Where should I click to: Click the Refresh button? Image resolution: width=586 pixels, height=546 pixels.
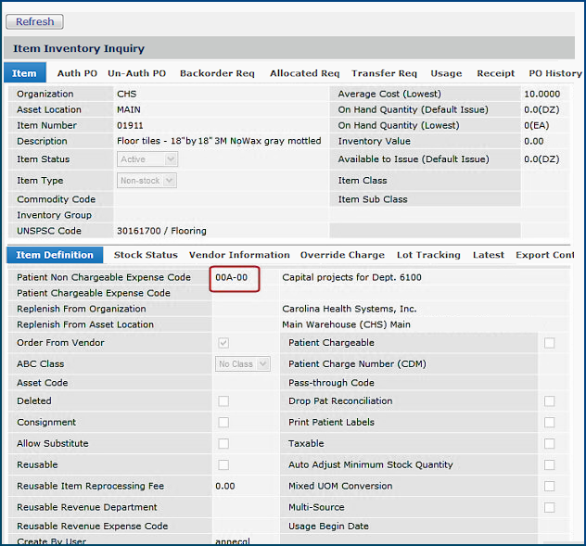(x=35, y=21)
